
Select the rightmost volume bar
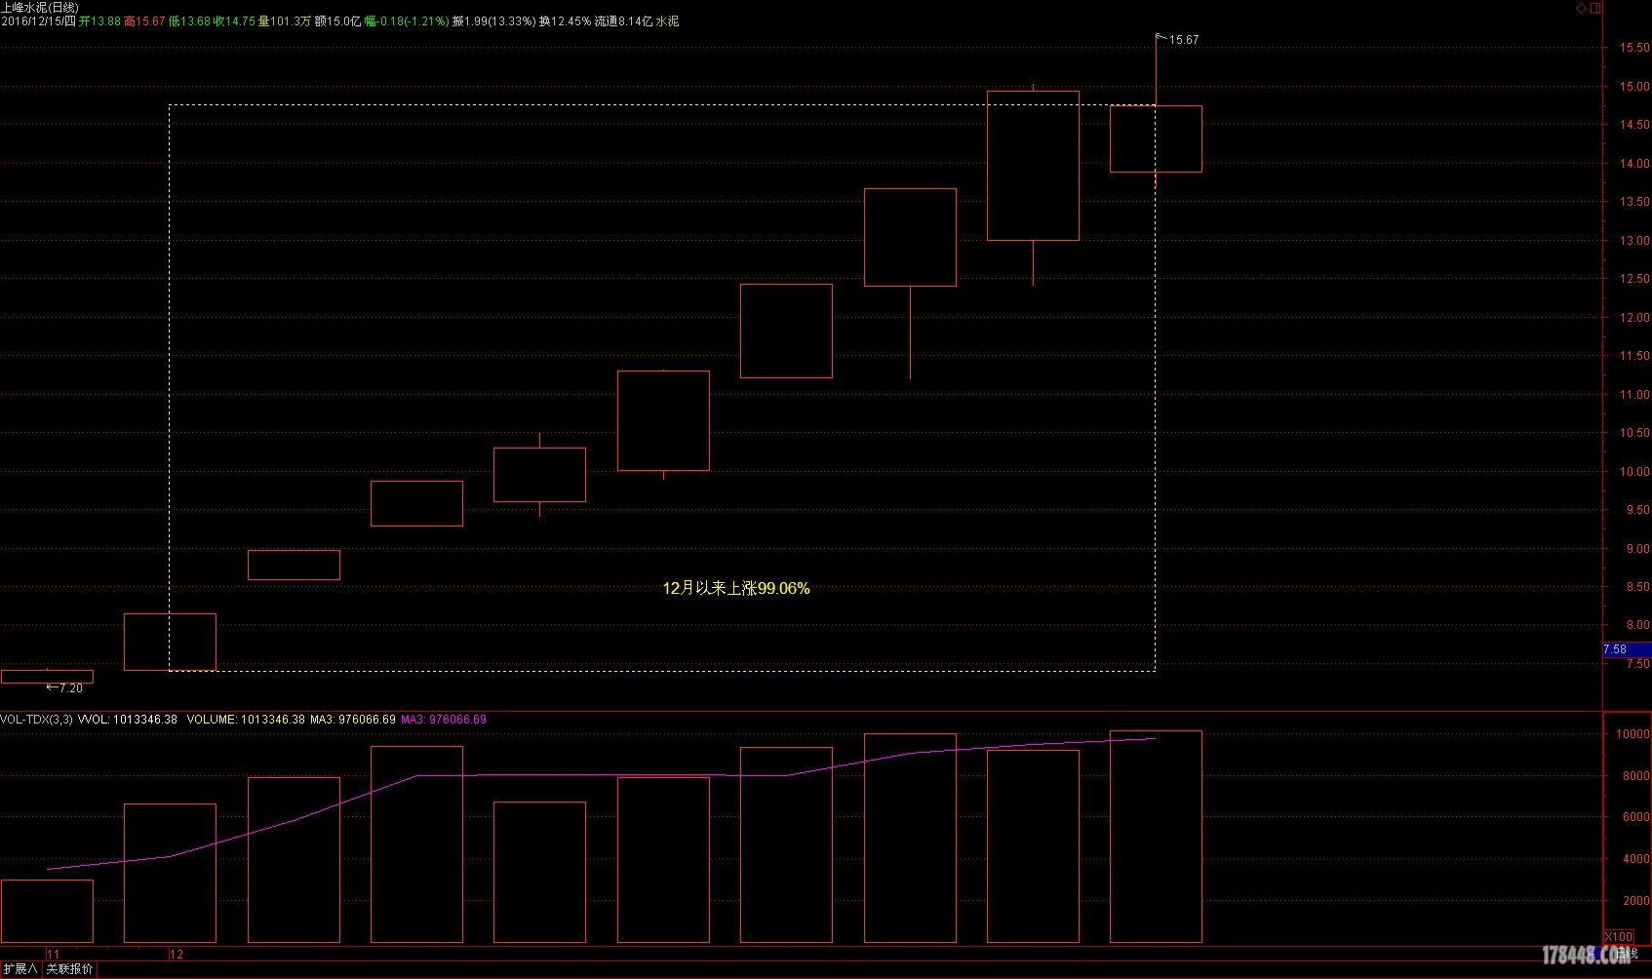1156,837
